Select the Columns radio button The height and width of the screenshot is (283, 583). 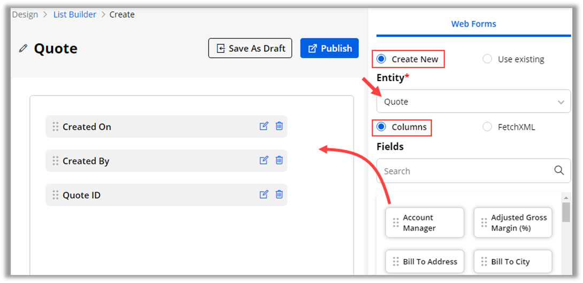click(x=381, y=127)
